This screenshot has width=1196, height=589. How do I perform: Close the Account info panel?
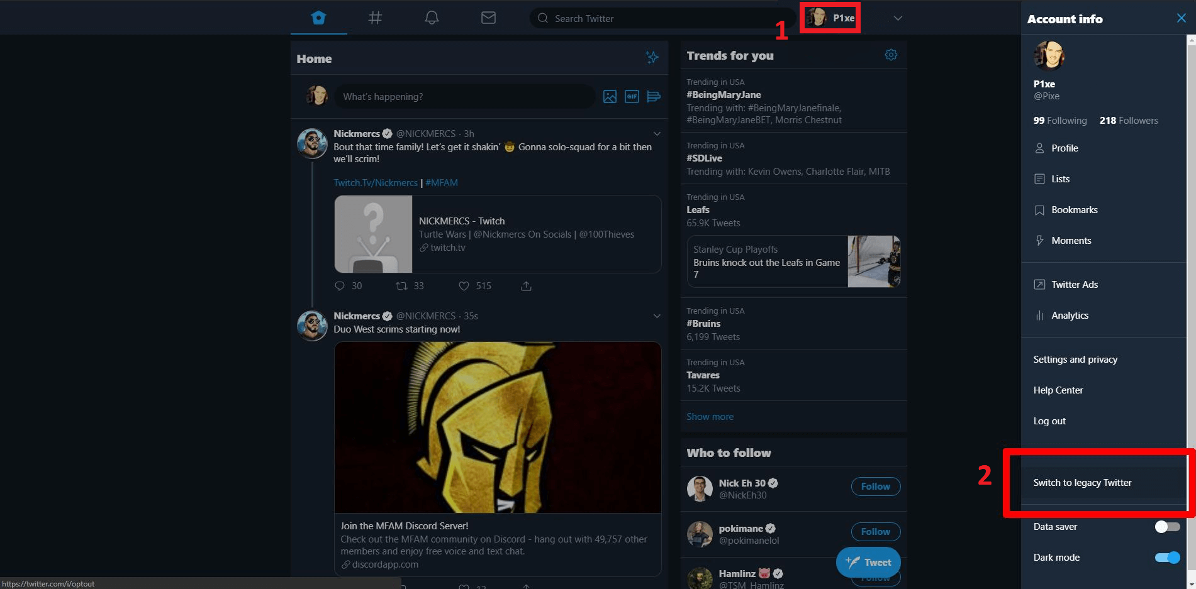coord(1181,18)
